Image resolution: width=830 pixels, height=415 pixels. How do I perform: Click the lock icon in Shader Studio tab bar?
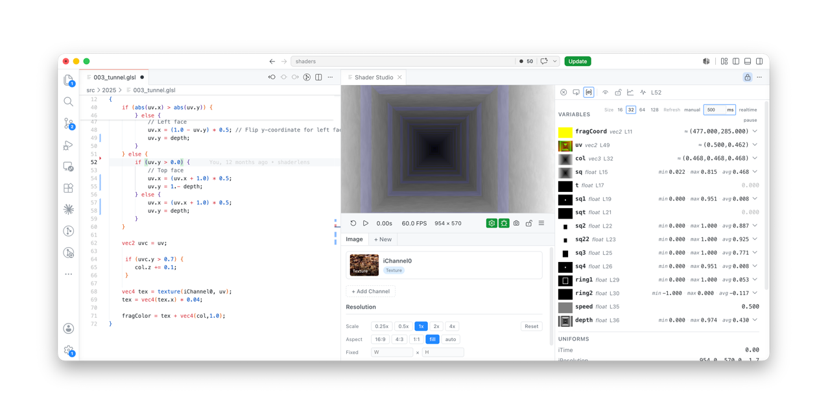click(747, 77)
